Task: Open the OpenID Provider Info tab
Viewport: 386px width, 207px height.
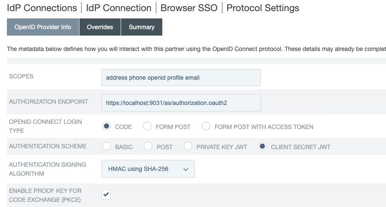Action: coord(43,27)
